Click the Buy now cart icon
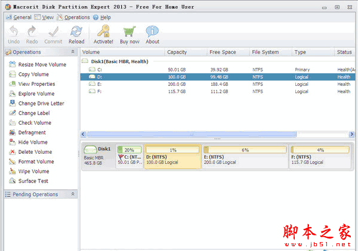The width and height of the screenshot is (358, 251). (129, 32)
